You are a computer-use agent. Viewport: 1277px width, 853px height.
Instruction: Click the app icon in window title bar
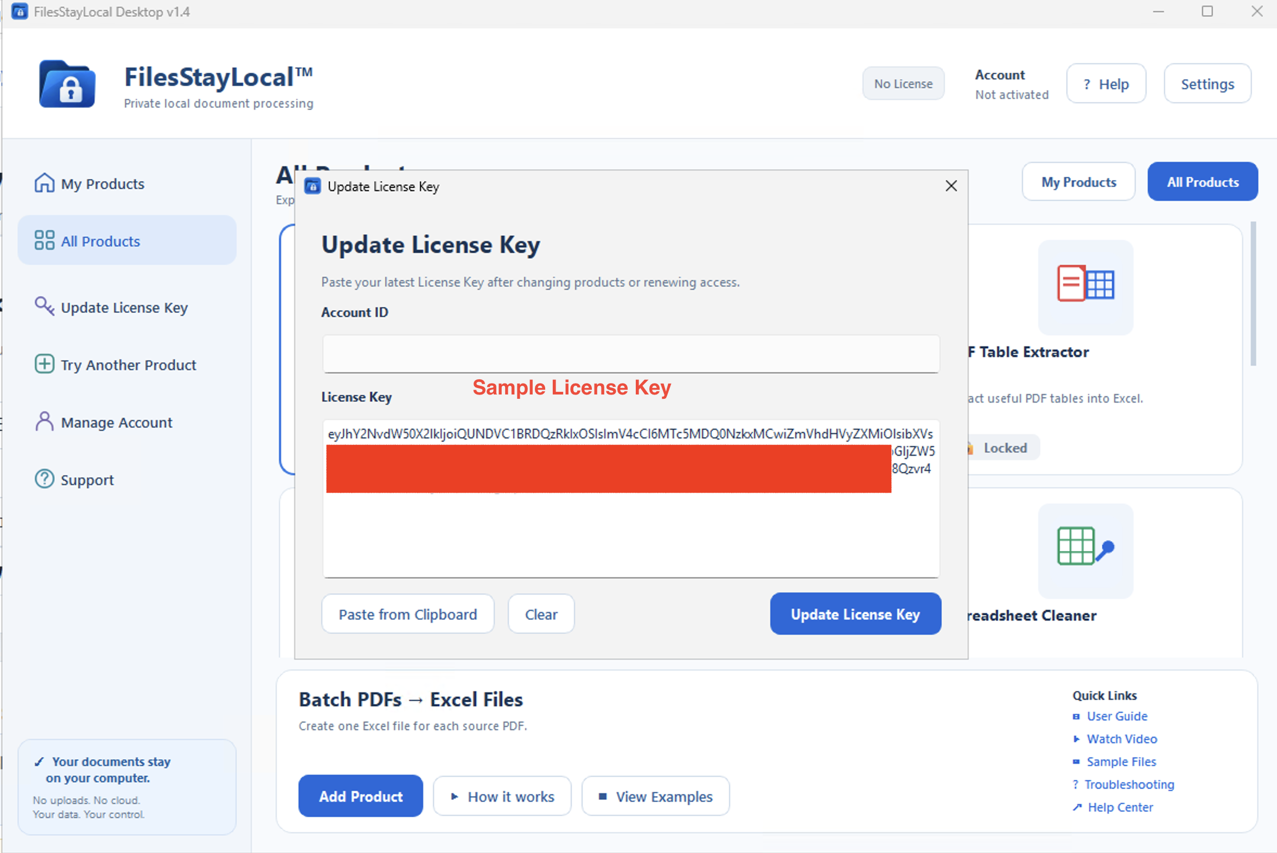point(20,11)
